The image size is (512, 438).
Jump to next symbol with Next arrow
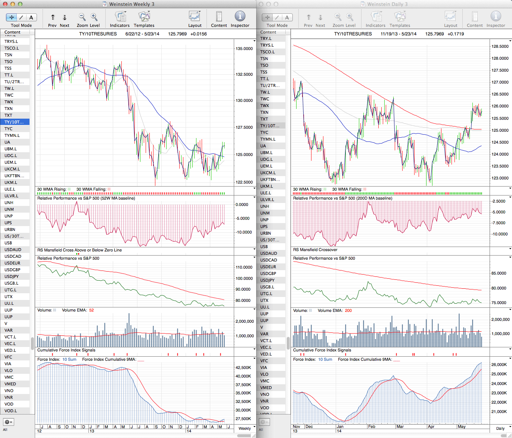point(65,17)
